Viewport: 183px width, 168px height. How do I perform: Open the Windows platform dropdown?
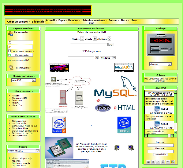click(108, 58)
